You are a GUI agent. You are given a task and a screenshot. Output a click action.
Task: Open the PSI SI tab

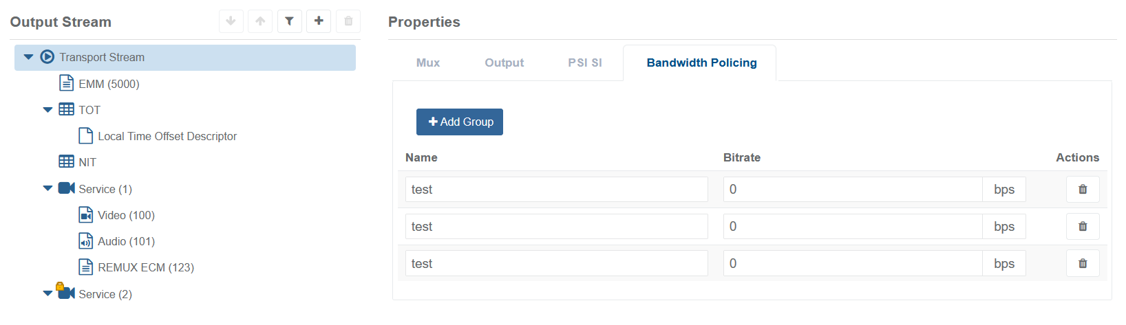click(x=584, y=63)
